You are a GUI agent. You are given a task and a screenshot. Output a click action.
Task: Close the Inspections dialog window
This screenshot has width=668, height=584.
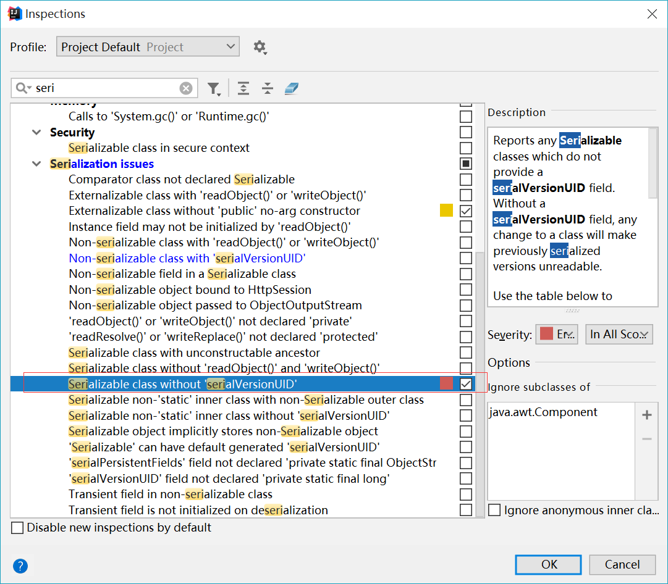[652, 14]
